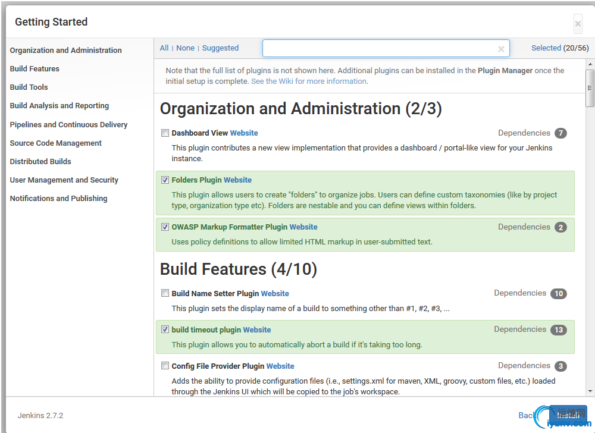Select Build Tools in the sidebar
Screen dimensions: 595x433
(x=29, y=87)
